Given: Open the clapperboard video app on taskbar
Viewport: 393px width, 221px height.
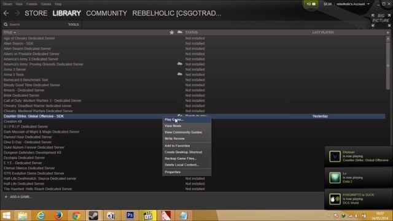Looking at the screenshot, I should pyautogui.click(x=148, y=215).
